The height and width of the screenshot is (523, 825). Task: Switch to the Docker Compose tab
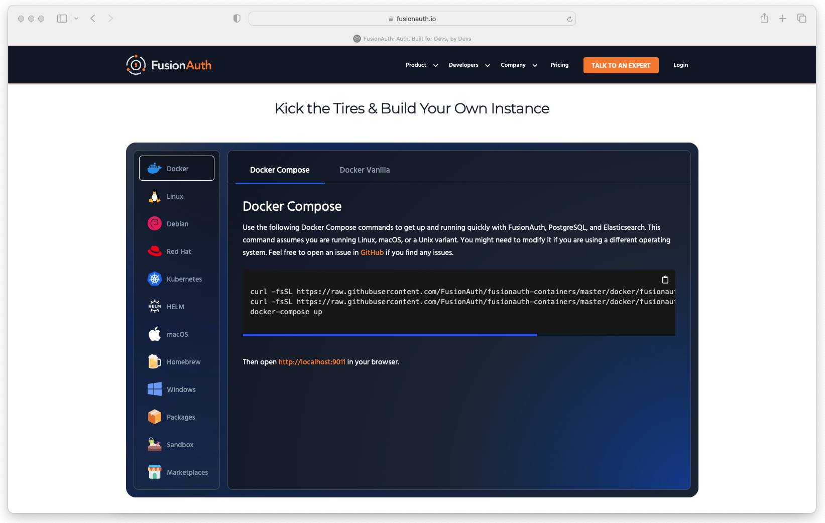click(280, 170)
